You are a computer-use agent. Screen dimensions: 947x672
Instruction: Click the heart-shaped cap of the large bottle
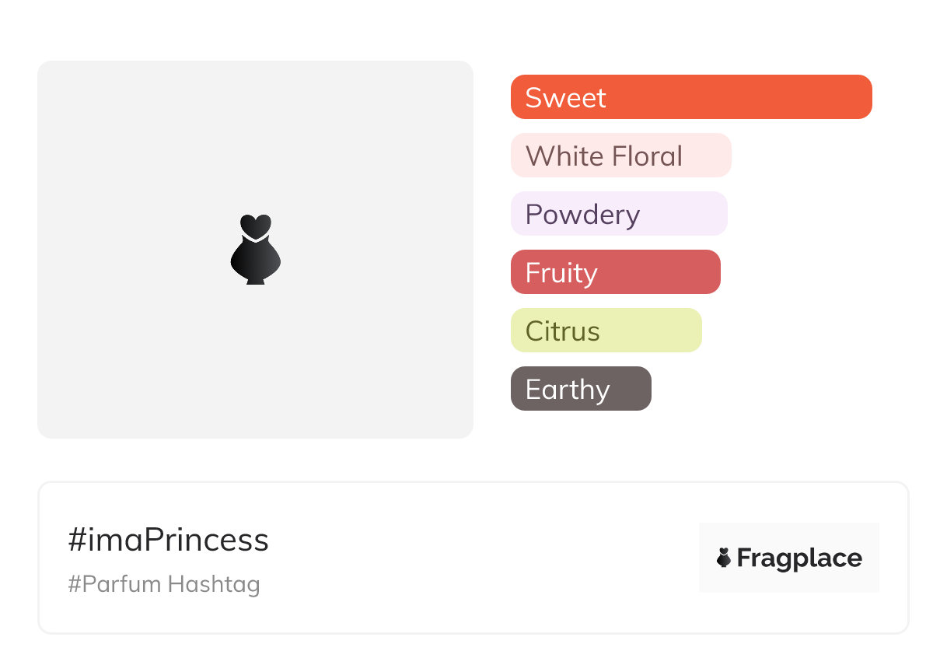coord(255,225)
